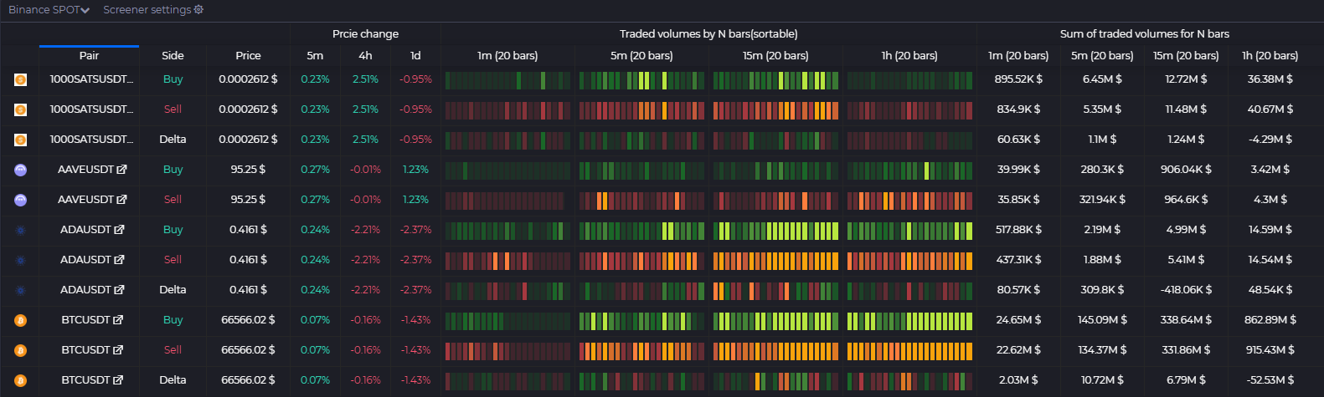Screen dimensions: 1324x397
Task: Click ADAUSDT Sell row 15m bars heatmap
Action: pos(775,260)
